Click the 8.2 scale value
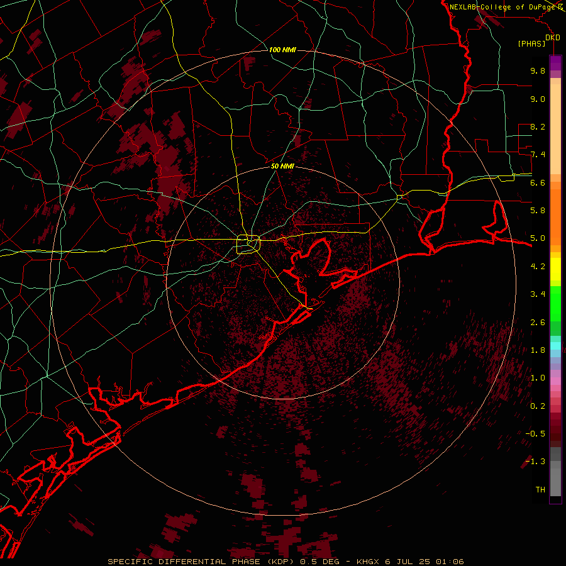 (x=538, y=126)
